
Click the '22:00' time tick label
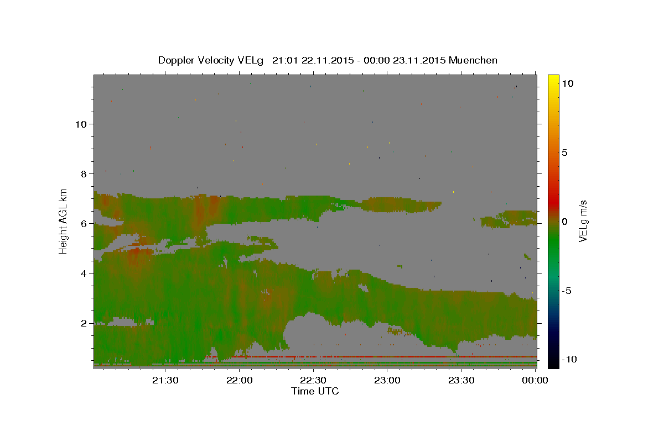click(x=239, y=380)
